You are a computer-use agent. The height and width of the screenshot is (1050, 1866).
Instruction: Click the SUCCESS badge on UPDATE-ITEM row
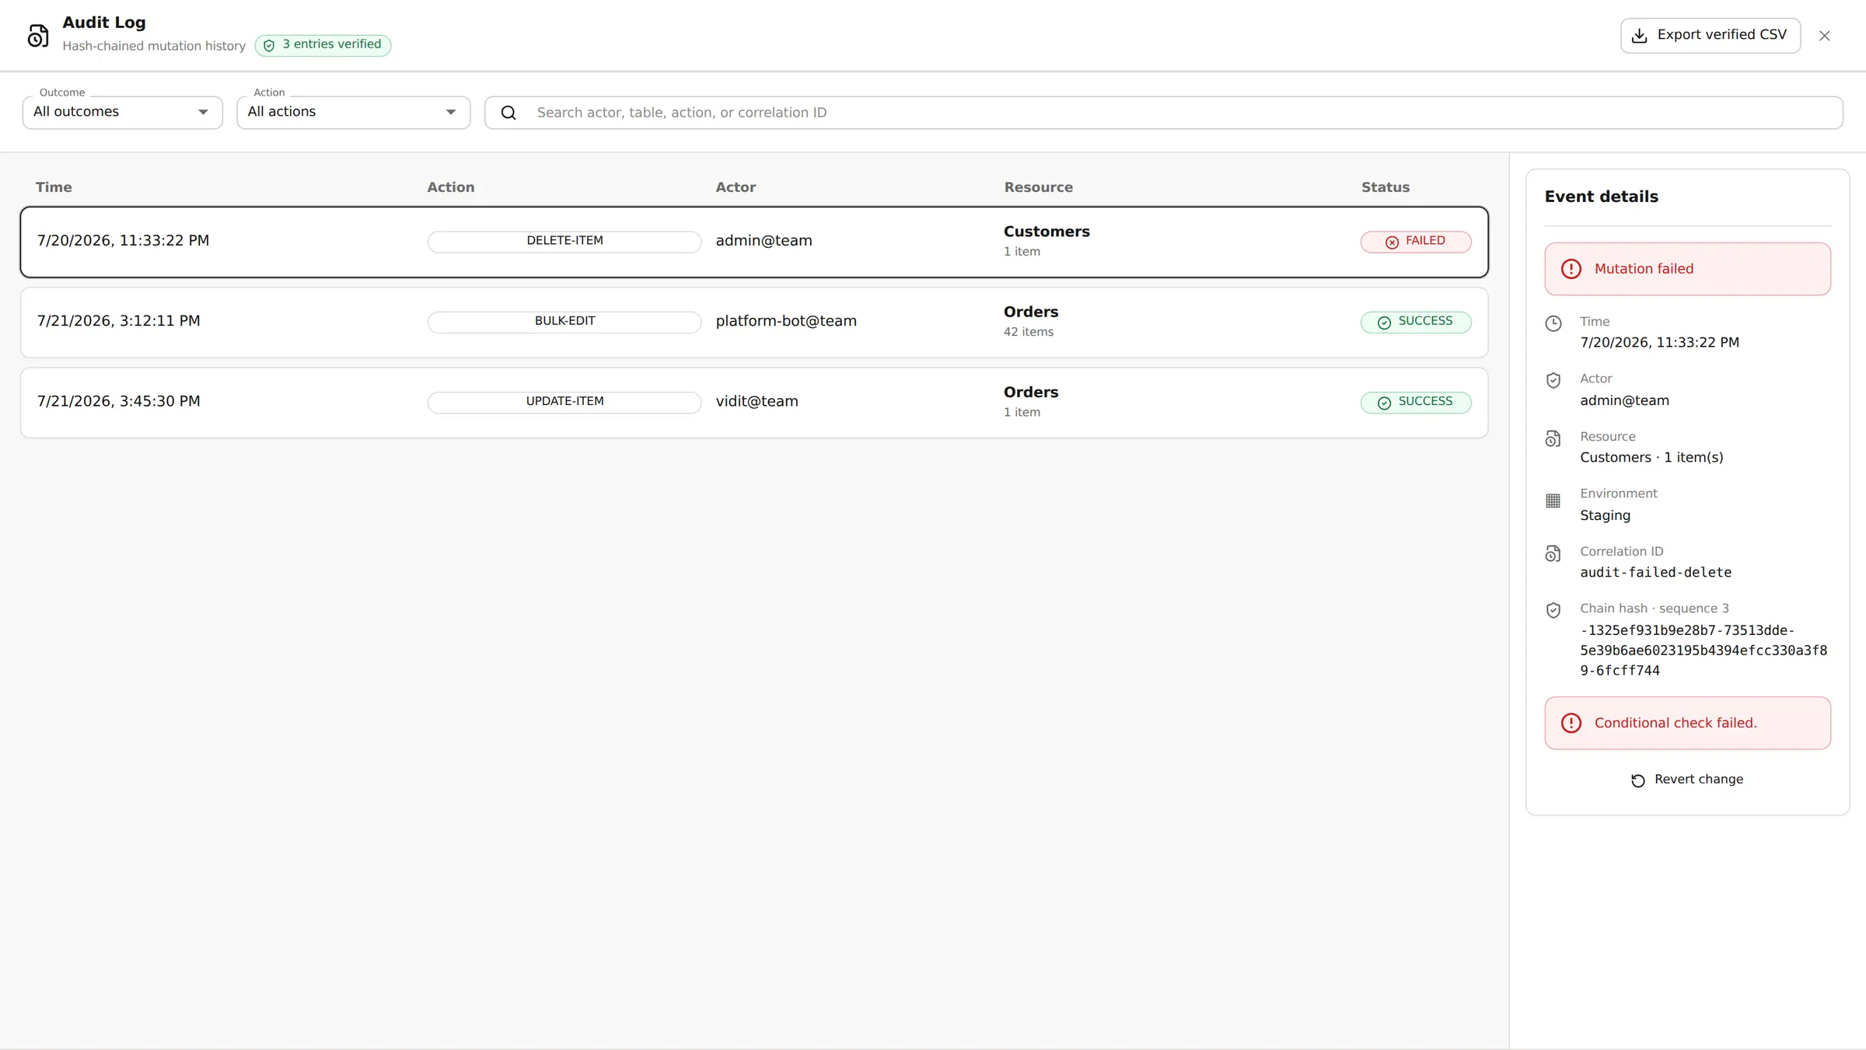(1416, 402)
